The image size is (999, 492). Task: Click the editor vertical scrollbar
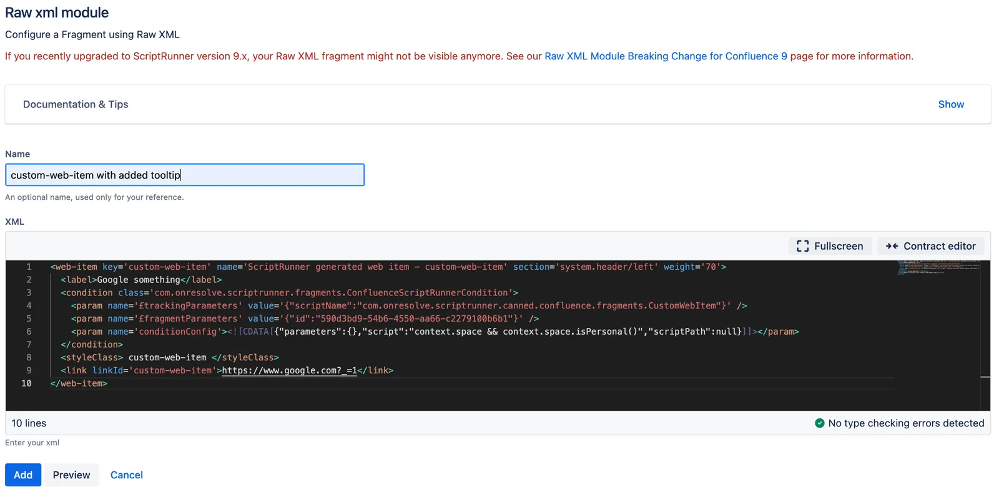point(985,335)
